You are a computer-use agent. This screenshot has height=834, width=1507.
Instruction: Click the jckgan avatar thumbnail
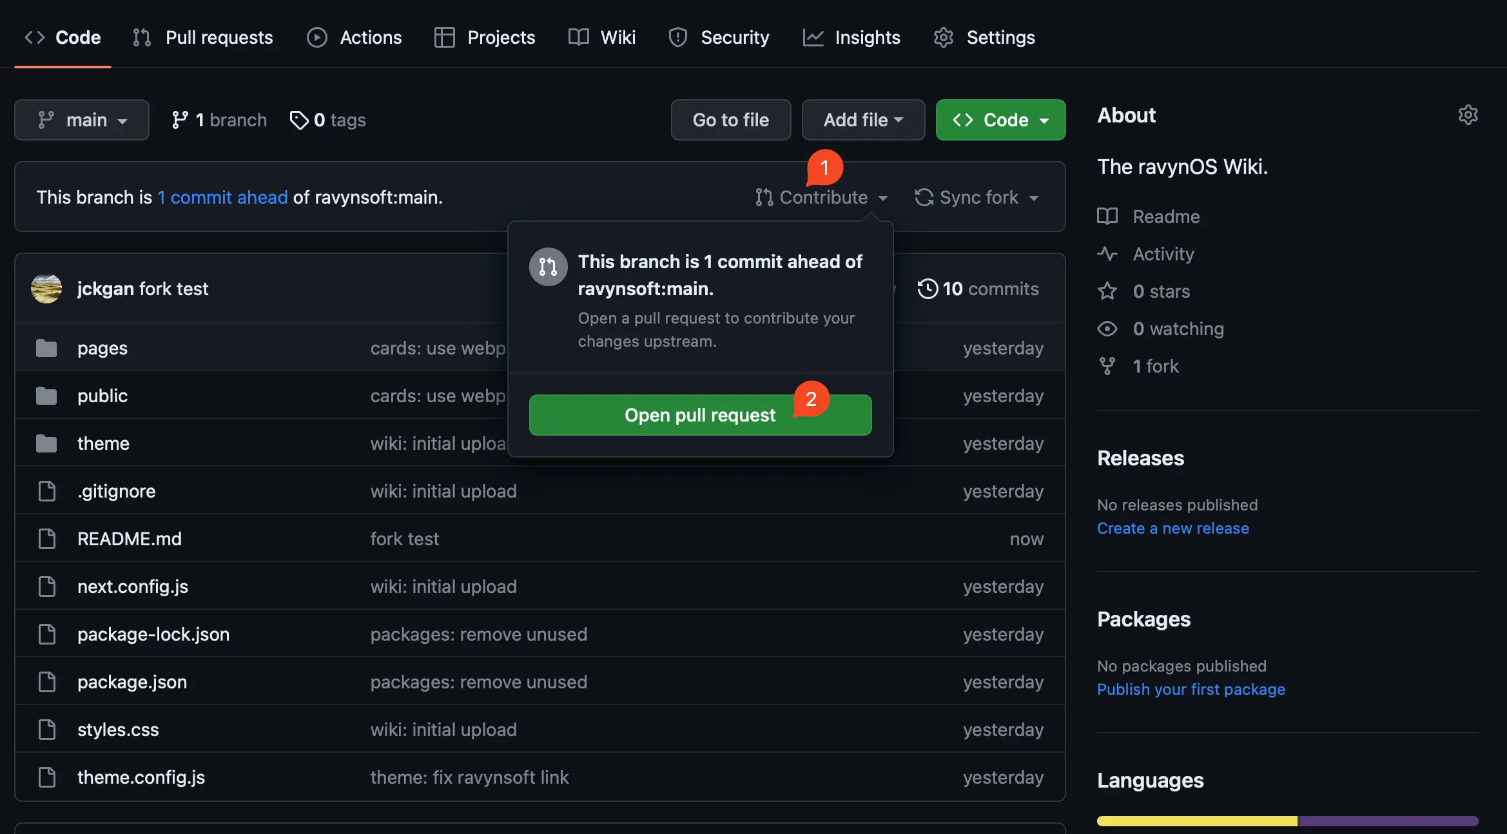46,289
